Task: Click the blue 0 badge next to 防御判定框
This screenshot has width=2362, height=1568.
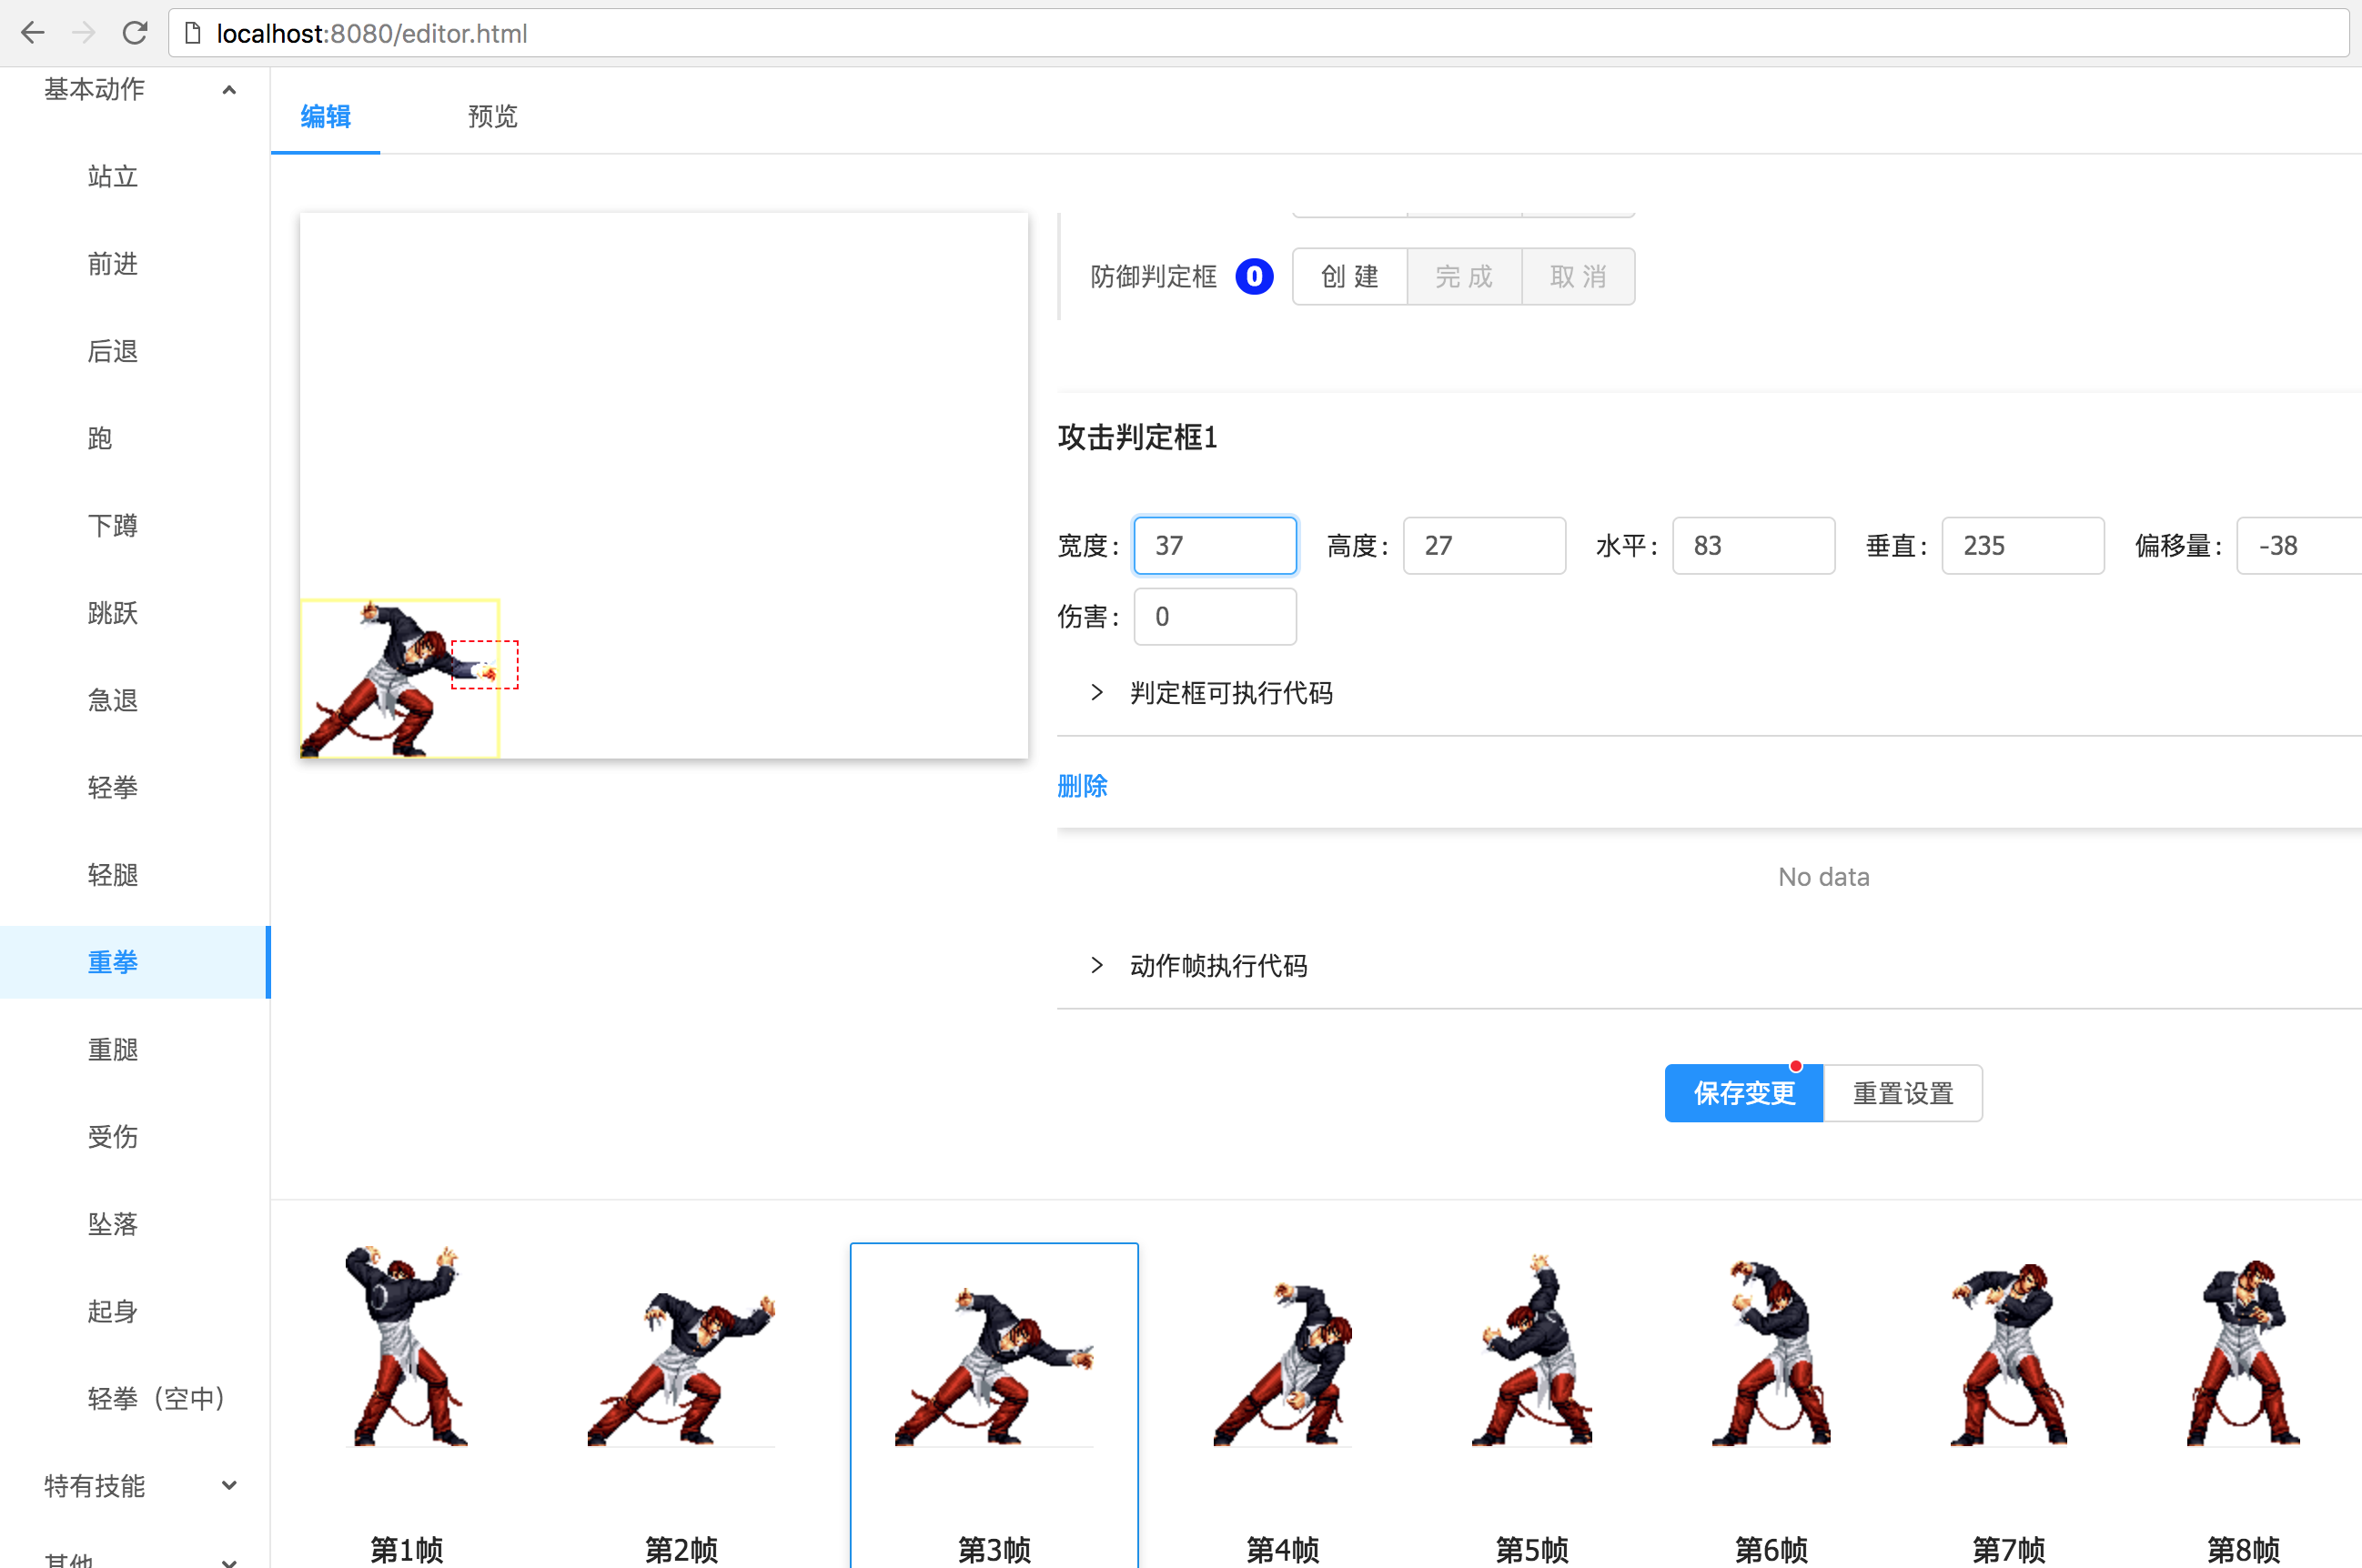Action: 1254,277
